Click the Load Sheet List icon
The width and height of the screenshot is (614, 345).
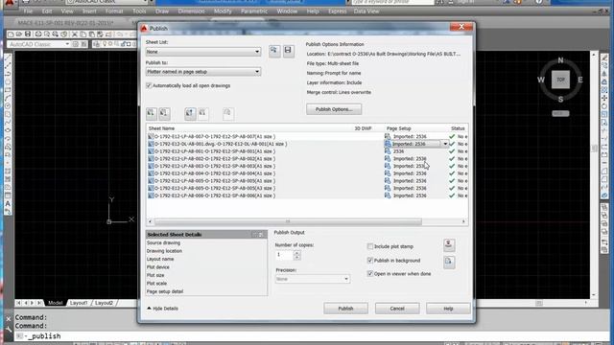[274, 51]
